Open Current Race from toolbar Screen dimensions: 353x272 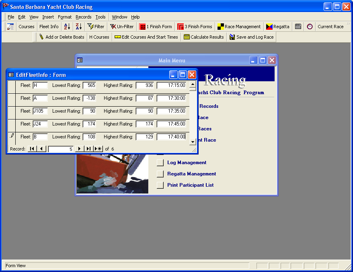(x=330, y=27)
